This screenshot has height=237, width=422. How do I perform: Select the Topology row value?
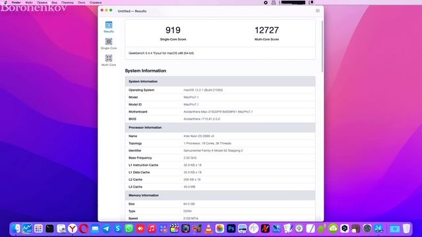click(207, 144)
